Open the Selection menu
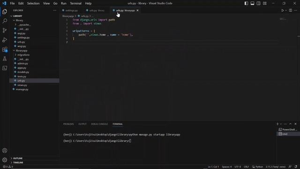Image resolution: width=300 pixels, height=169 pixels. (x=33, y=3)
